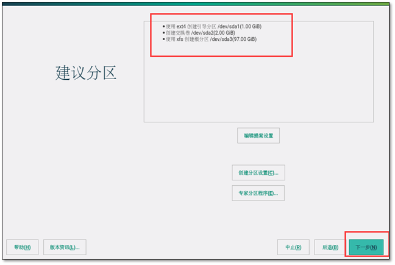Open 创建分区设置(C)... dialog
This screenshot has height=265, width=395.
pos(258,172)
